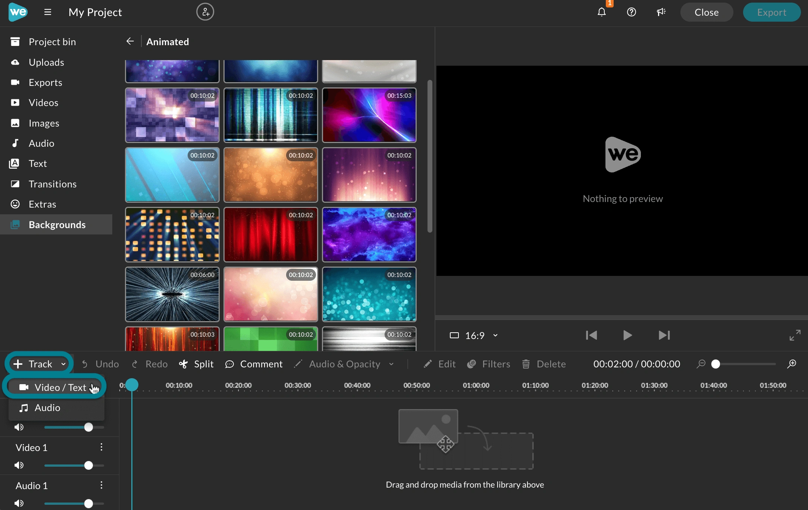Click the timeline playhead marker
Viewport: 808px width, 510px height.
click(x=132, y=385)
